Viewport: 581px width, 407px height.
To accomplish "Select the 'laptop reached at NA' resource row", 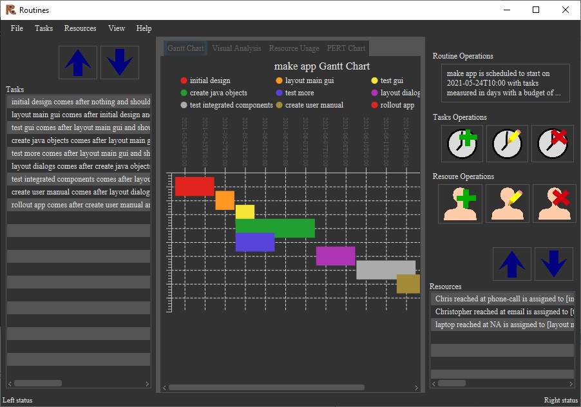I will point(502,325).
